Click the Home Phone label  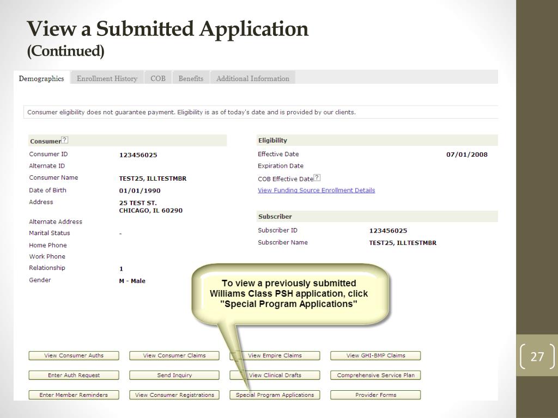click(x=48, y=245)
